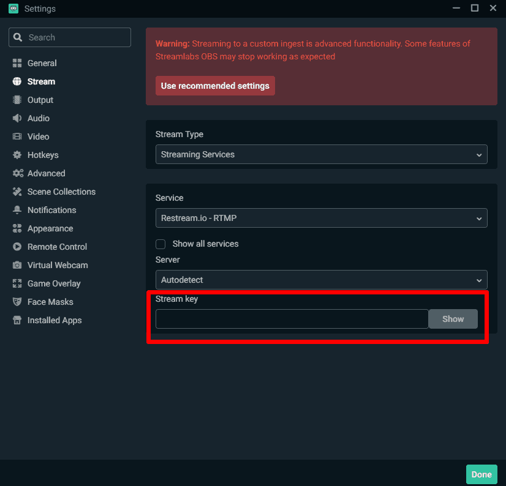Open the Stream Type dropdown
506x486 pixels.
tap(322, 154)
